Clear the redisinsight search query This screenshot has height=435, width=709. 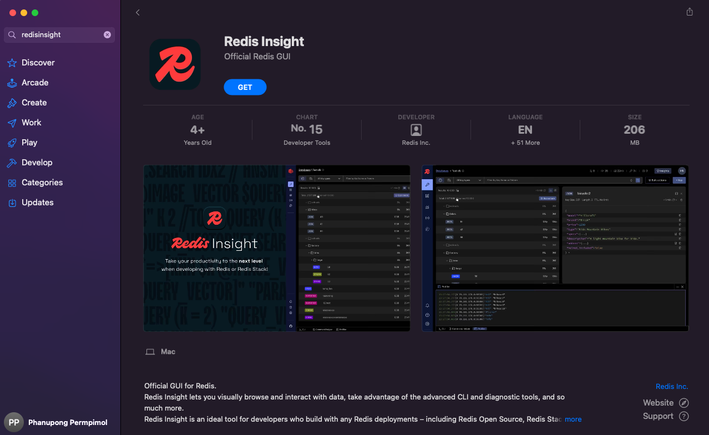click(107, 34)
